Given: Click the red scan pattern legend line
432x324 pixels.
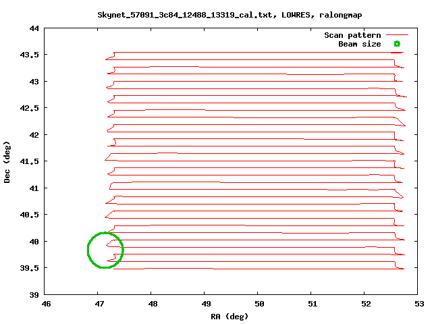Looking at the screenshot, I should (397, 35).
